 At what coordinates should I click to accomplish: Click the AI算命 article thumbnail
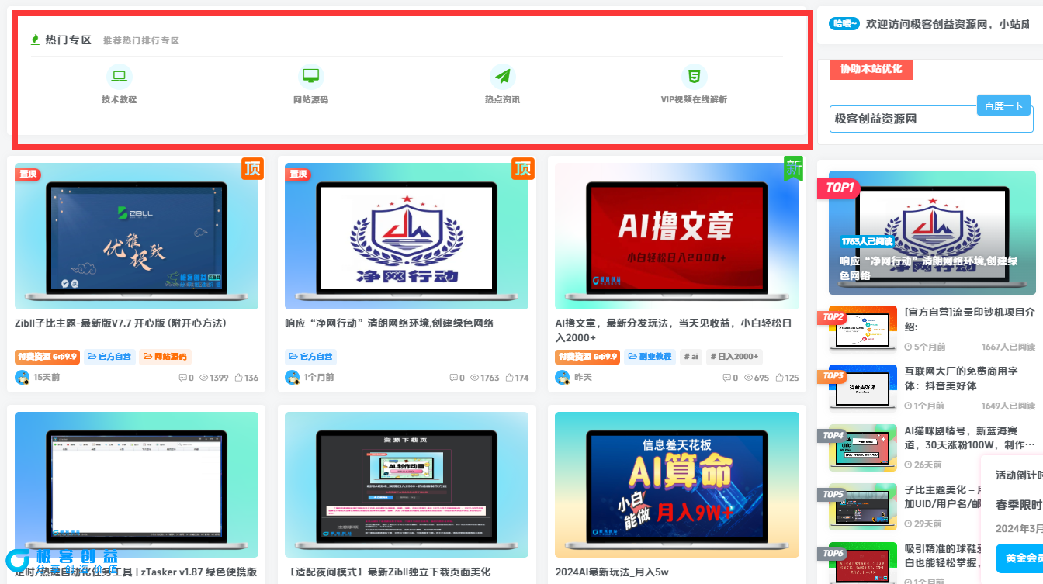pos(676,485)
